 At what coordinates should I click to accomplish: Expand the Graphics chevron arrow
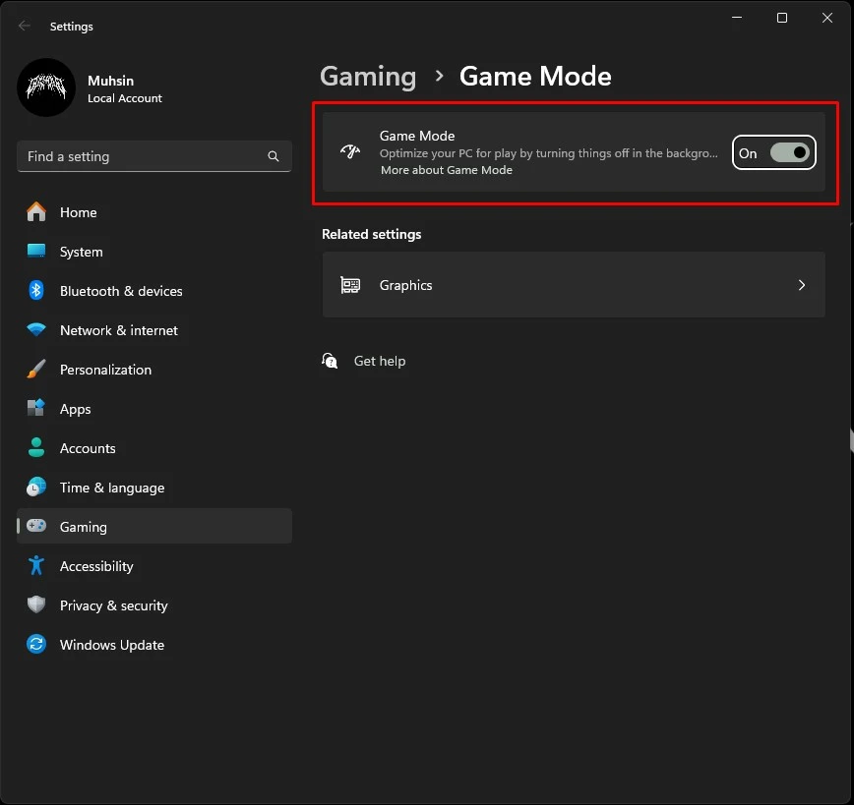802,285
